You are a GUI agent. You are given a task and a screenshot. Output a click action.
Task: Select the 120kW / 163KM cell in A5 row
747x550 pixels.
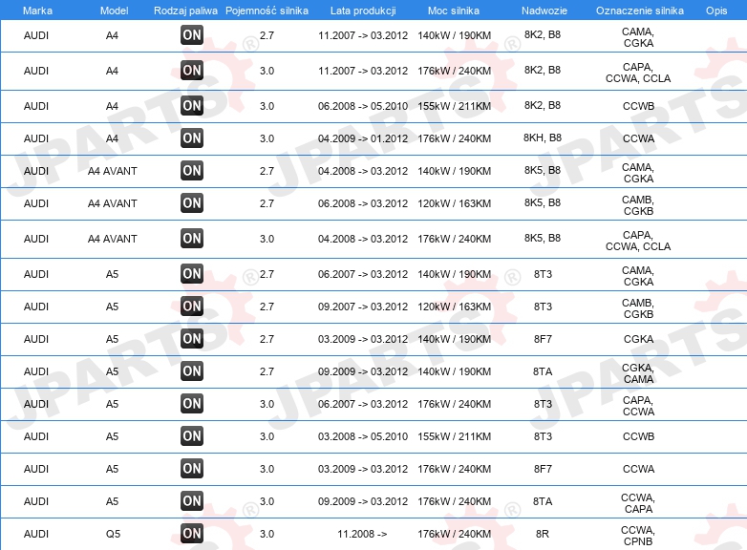pos(454,307)
